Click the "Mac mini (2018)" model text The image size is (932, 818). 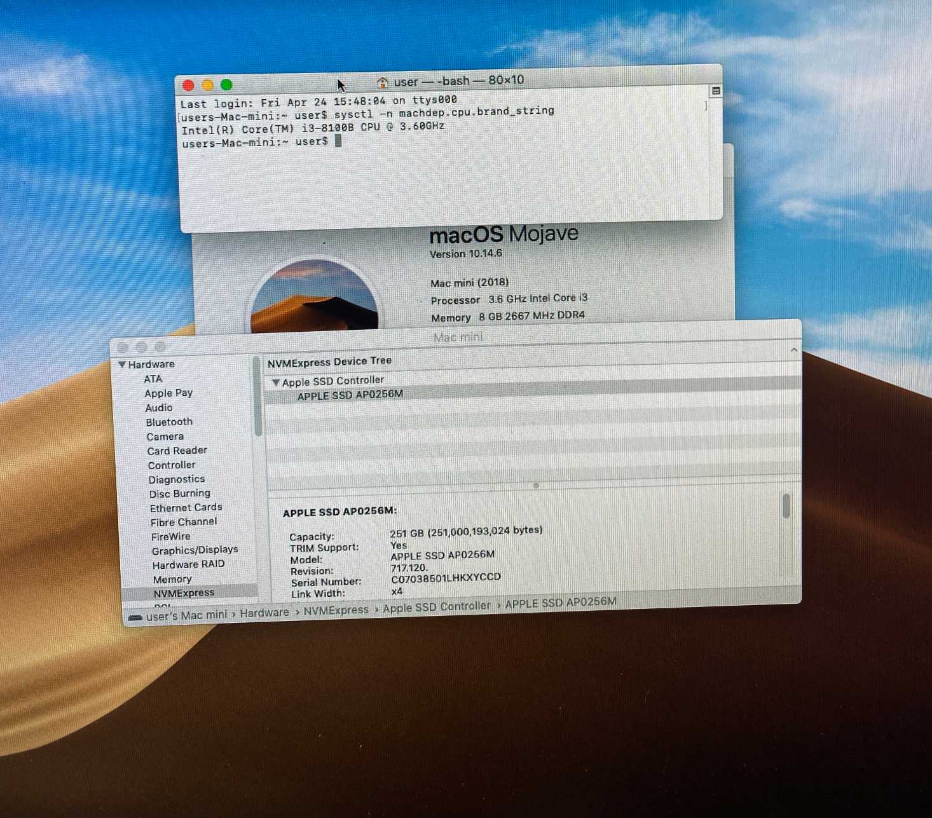pyautogui.click(x=470, y=283)
